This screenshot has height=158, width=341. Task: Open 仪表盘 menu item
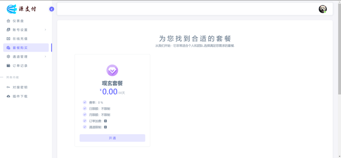[x=26, y=21]
